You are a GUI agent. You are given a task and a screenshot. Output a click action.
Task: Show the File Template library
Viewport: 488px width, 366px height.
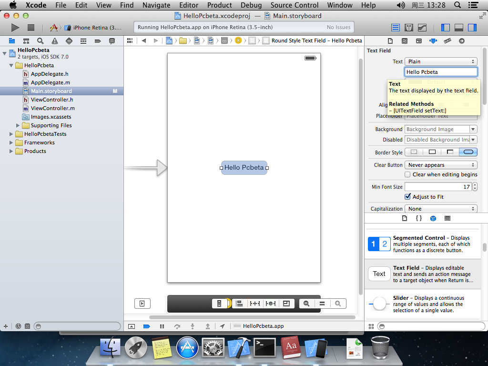coord(404,218)
